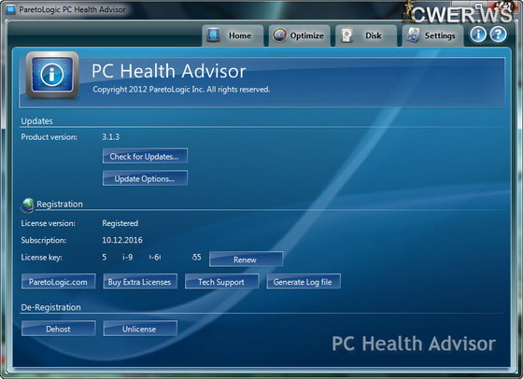Click the Registered license status text

[120, 223]
